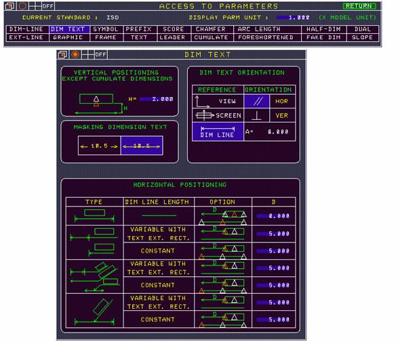This screenshot has width=398, height=342.
Task: Select unmasked 10.5 dimension text option
Action: click(x=99, y=146)
